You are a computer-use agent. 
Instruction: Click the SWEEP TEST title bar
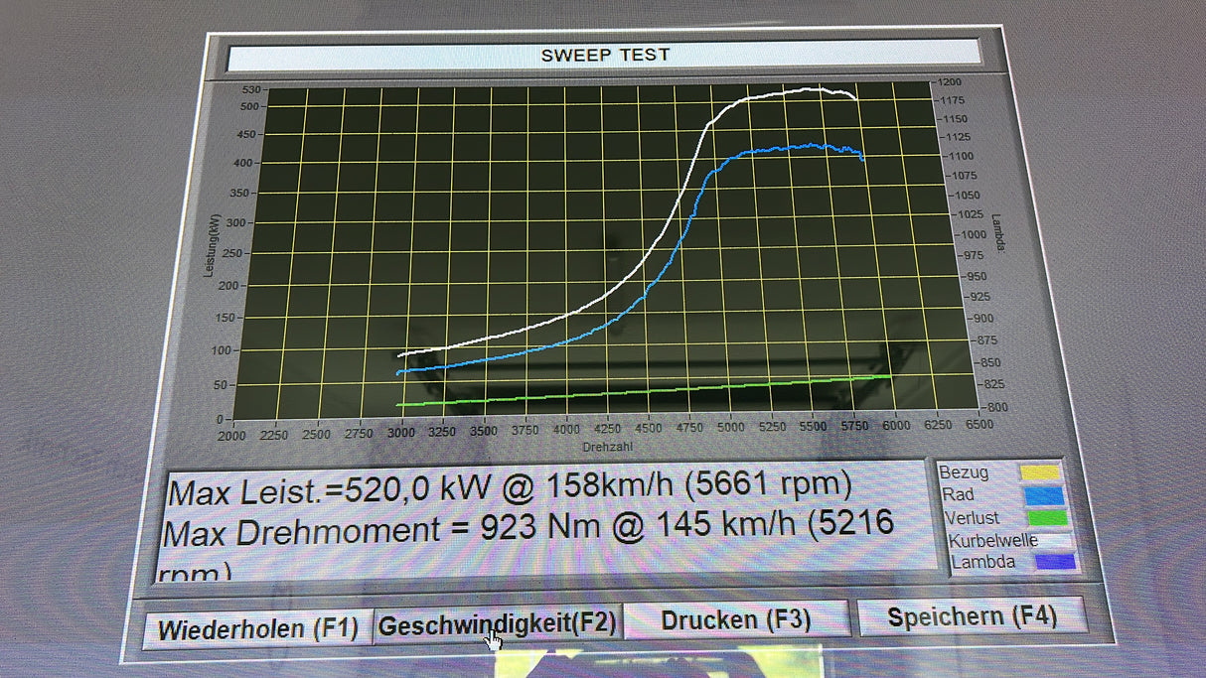pos(604,55)
